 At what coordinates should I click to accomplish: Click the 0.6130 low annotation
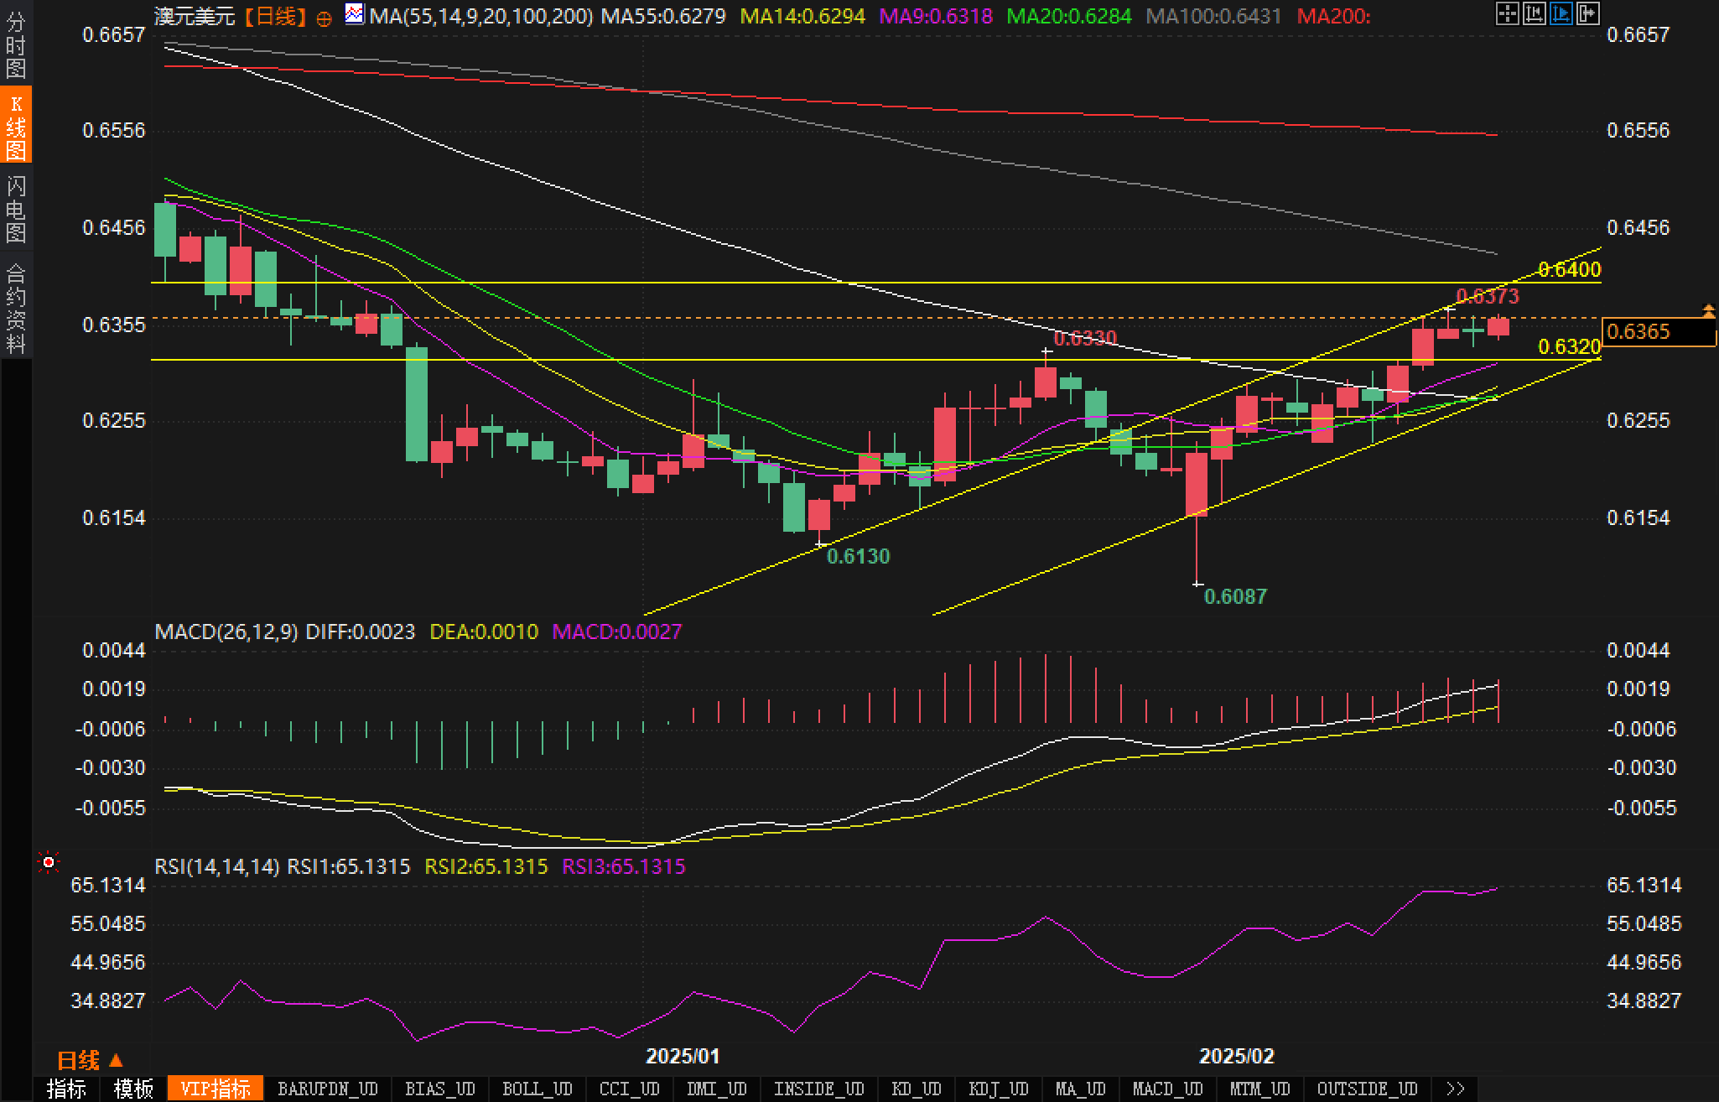[x=858, y=556]
